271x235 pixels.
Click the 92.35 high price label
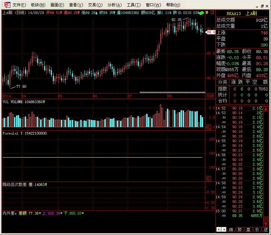(x=176, y=20)
